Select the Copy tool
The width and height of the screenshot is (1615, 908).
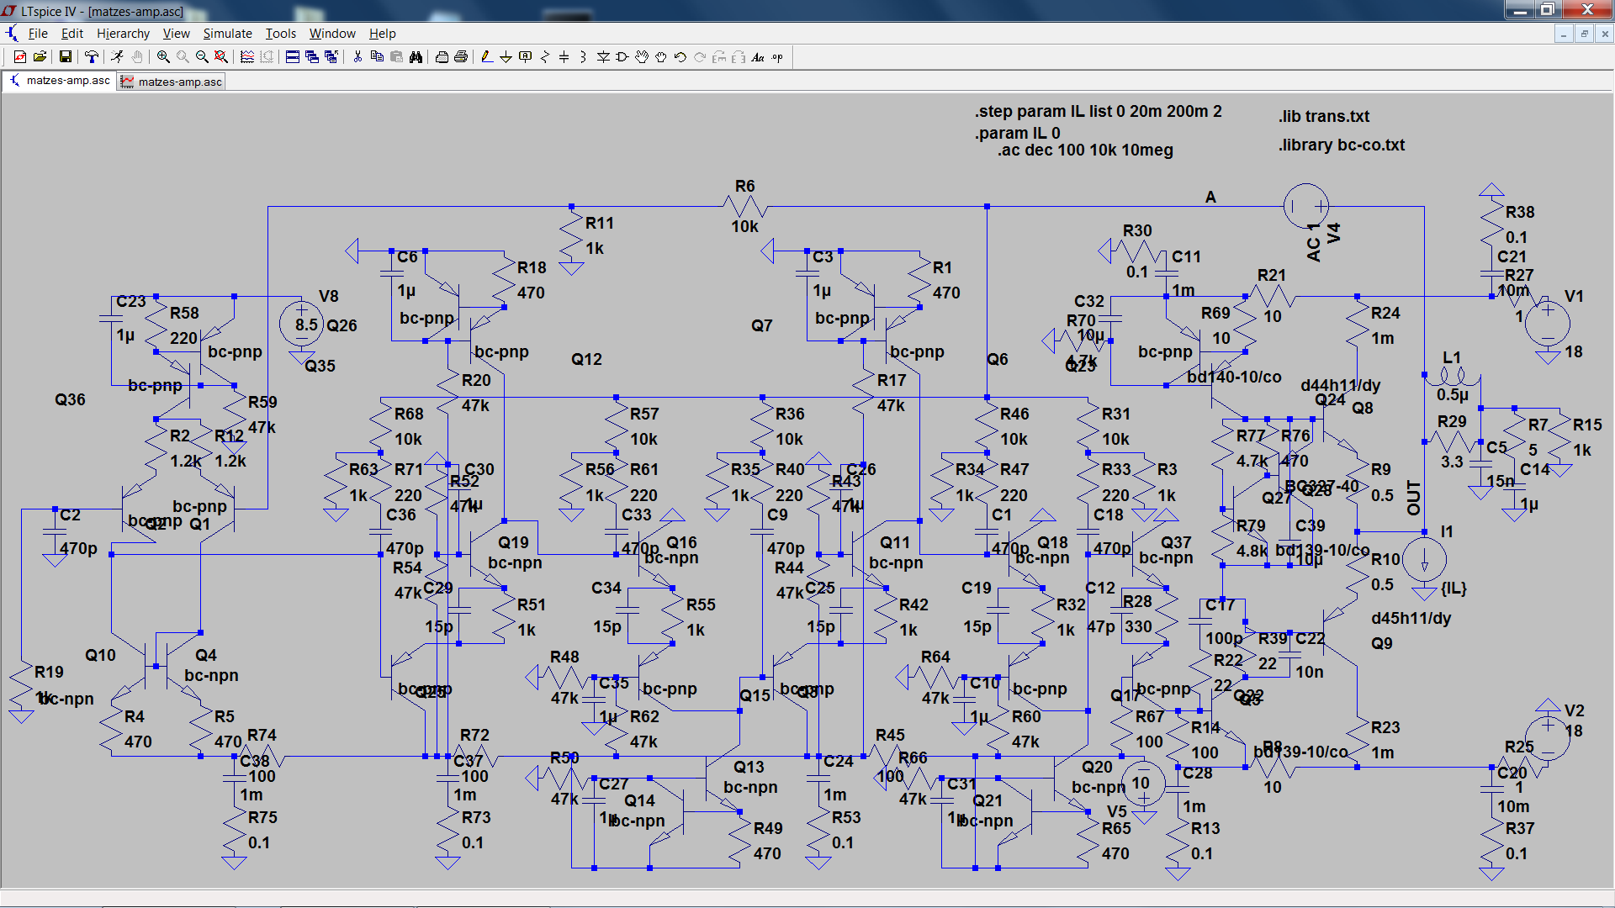[x=377, y=57]
